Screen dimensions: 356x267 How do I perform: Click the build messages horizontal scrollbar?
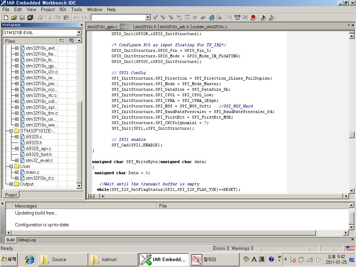(x=164, y=233)
